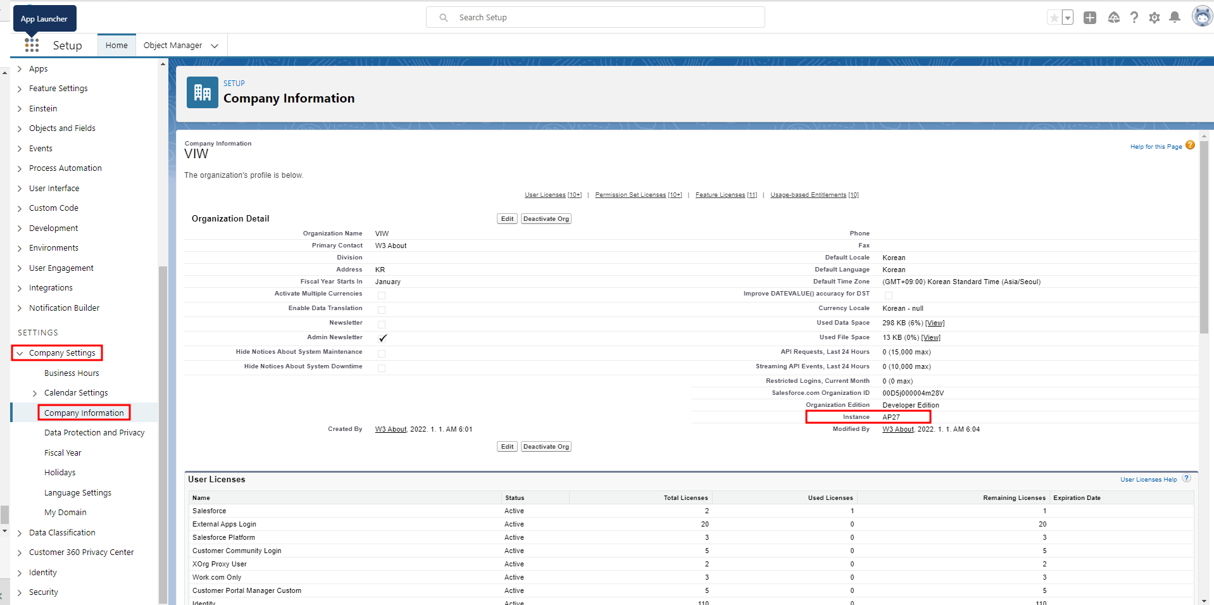Expand Objects and Fields node
Screen dimensions: 1214x605
click(20, 128)
